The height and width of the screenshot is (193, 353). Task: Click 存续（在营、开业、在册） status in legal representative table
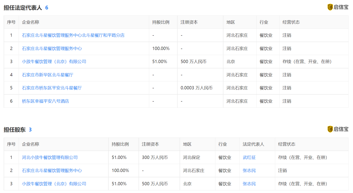(307, 62)
